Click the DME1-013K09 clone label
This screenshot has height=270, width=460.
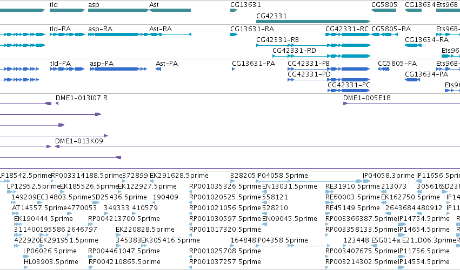point(79,141)
